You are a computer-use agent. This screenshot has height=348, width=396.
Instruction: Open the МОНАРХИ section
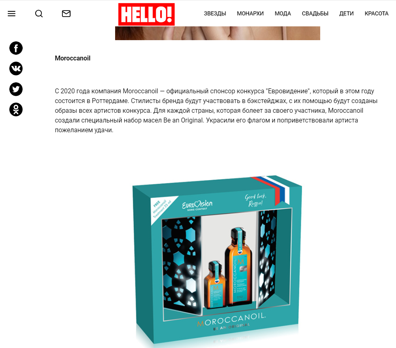point(250,14)
